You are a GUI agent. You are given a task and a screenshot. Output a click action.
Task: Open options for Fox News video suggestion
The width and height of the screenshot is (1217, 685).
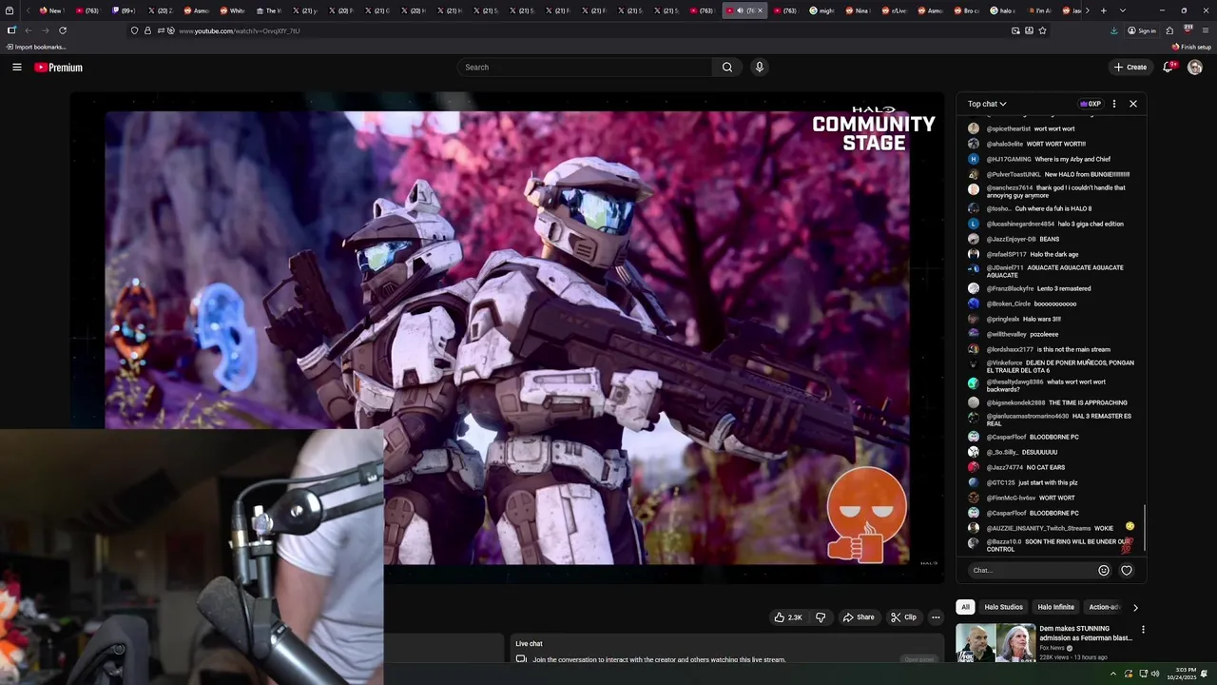coord(1143,630)
